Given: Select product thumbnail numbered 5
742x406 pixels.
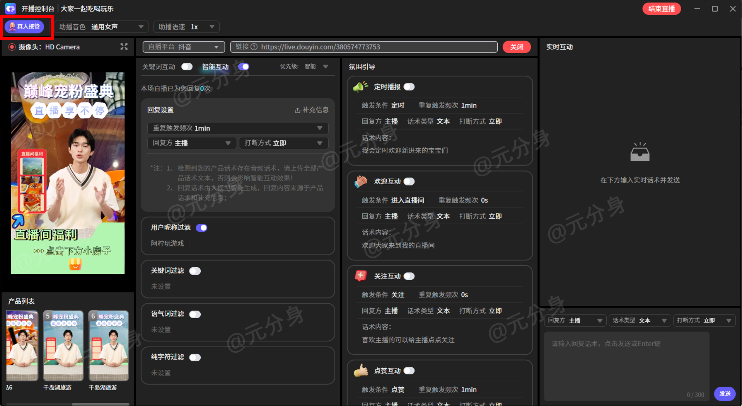Looking at the screenshot, I should [x=63, y=346].
